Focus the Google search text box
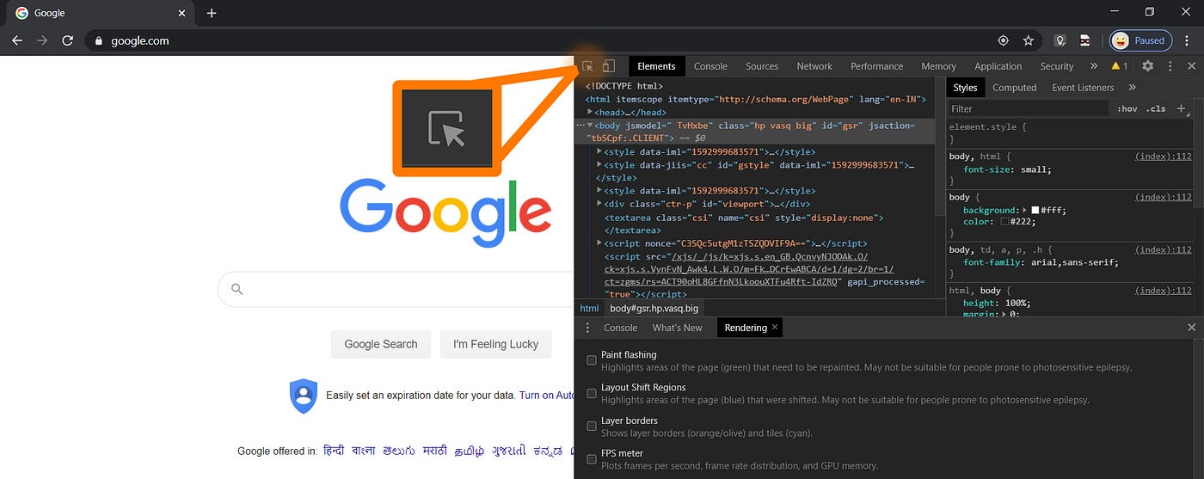 click(x=396, y=290)
